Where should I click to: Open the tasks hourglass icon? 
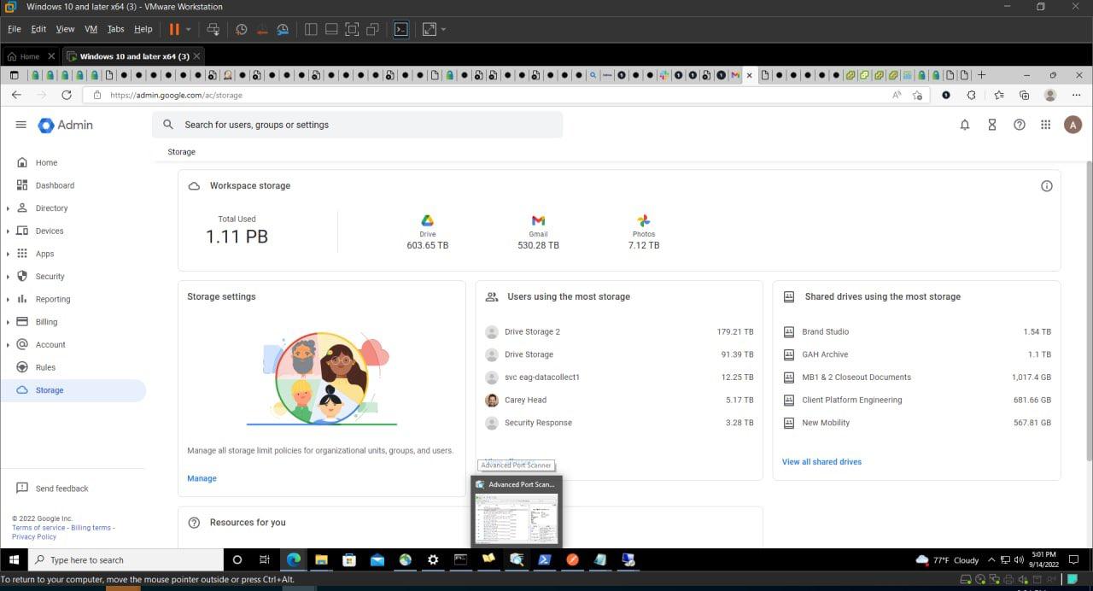point(992,125)
